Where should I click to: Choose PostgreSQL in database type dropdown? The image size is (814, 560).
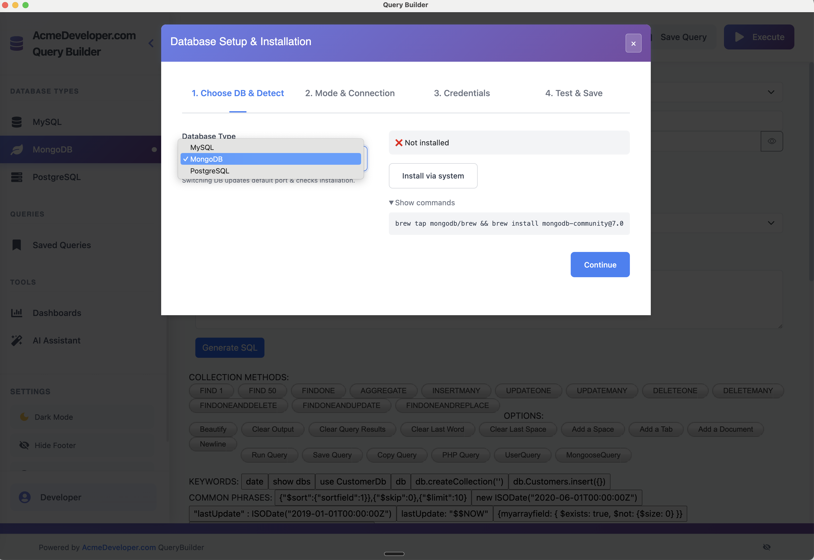click(271, 171)
